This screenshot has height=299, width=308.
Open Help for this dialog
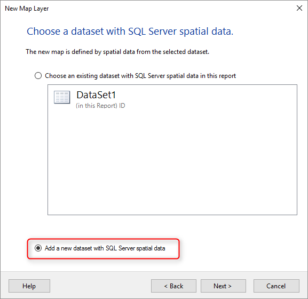[x=29, y=286]
